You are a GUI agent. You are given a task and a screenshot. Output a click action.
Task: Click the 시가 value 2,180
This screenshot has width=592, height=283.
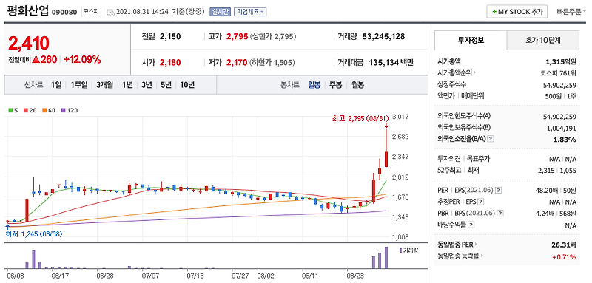coord(170,62)
